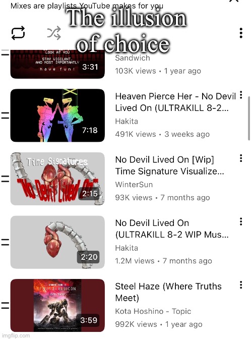Play the Fires of Rubicon 3:59 thumbnail

(57, 305)
